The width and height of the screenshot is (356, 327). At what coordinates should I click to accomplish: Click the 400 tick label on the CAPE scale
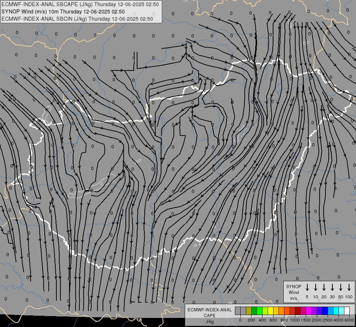[x=262, y=320]
